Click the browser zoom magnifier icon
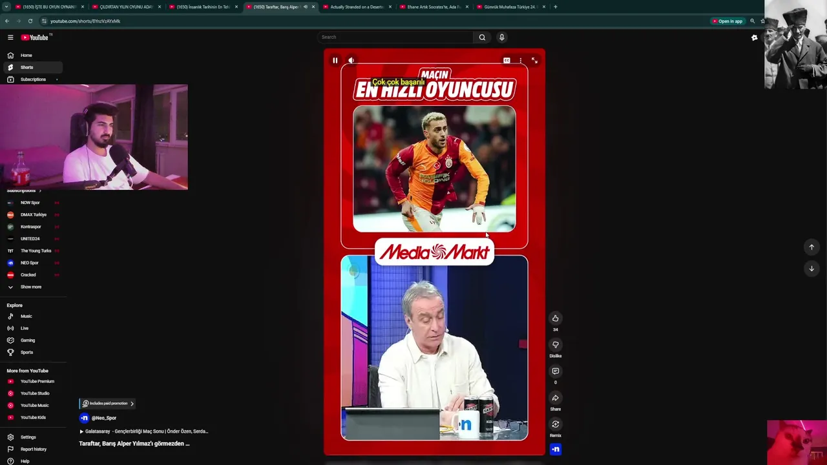The width and height of the screenshot is (827, 465). pos(752,21)
